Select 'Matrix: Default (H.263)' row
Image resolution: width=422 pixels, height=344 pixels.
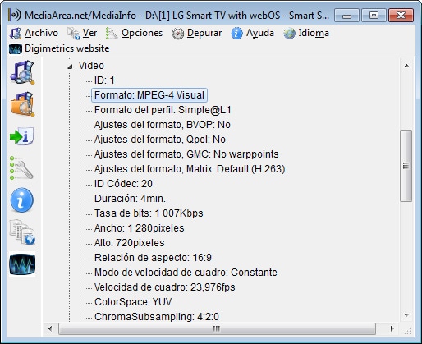[x=190, y=169]
